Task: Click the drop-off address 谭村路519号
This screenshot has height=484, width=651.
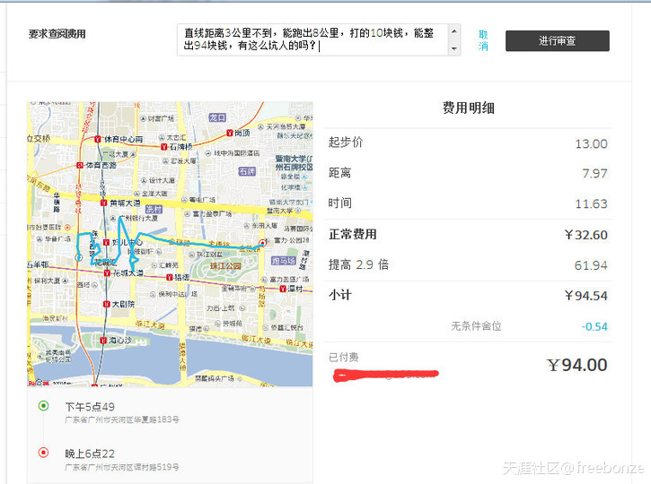Action: click(121, 467)
